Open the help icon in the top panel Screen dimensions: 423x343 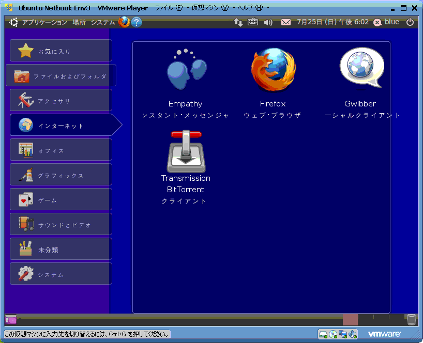coord(137,22)
